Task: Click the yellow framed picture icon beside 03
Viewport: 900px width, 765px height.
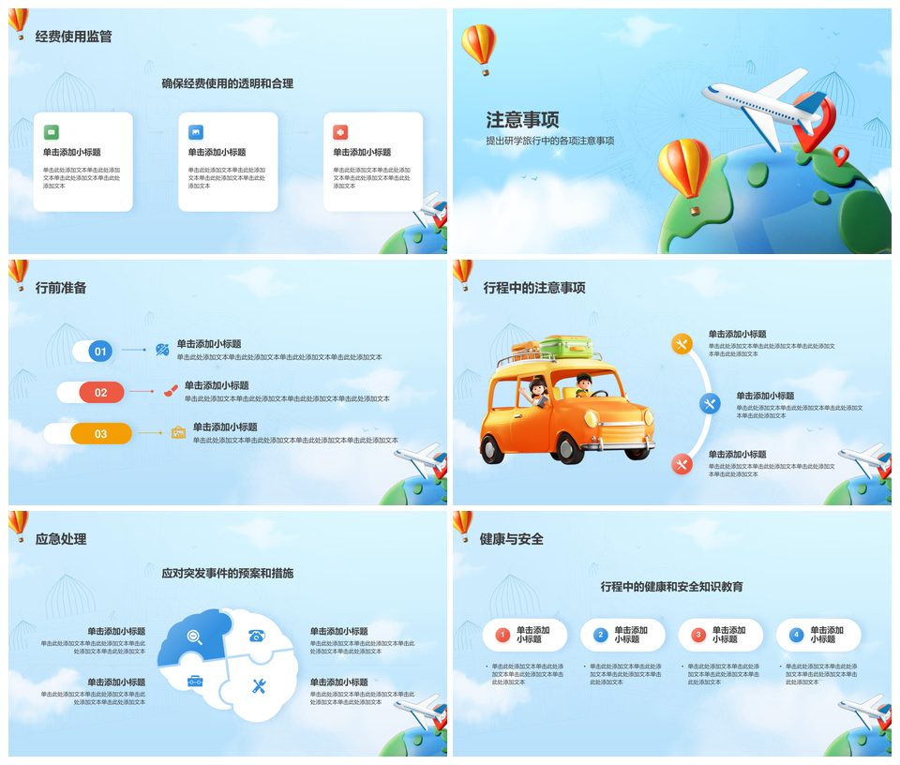Action: click(179, 432)
